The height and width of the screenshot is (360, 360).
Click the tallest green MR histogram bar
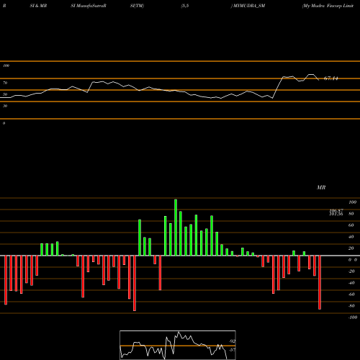coord(176,228)
